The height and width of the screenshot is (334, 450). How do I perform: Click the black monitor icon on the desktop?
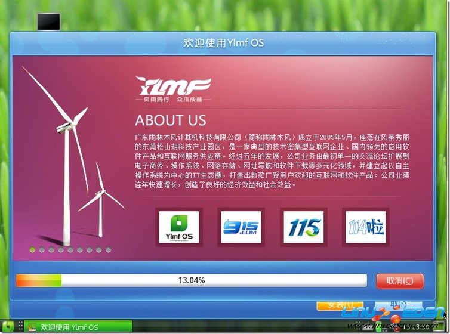coord(49,21)
